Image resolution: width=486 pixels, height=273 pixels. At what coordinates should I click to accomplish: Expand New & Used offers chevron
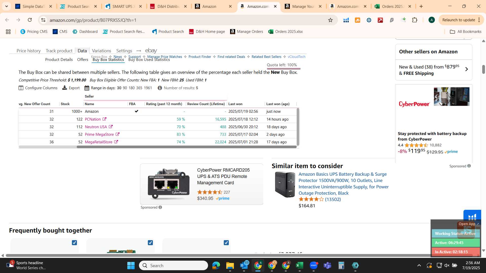pos(467,69)
